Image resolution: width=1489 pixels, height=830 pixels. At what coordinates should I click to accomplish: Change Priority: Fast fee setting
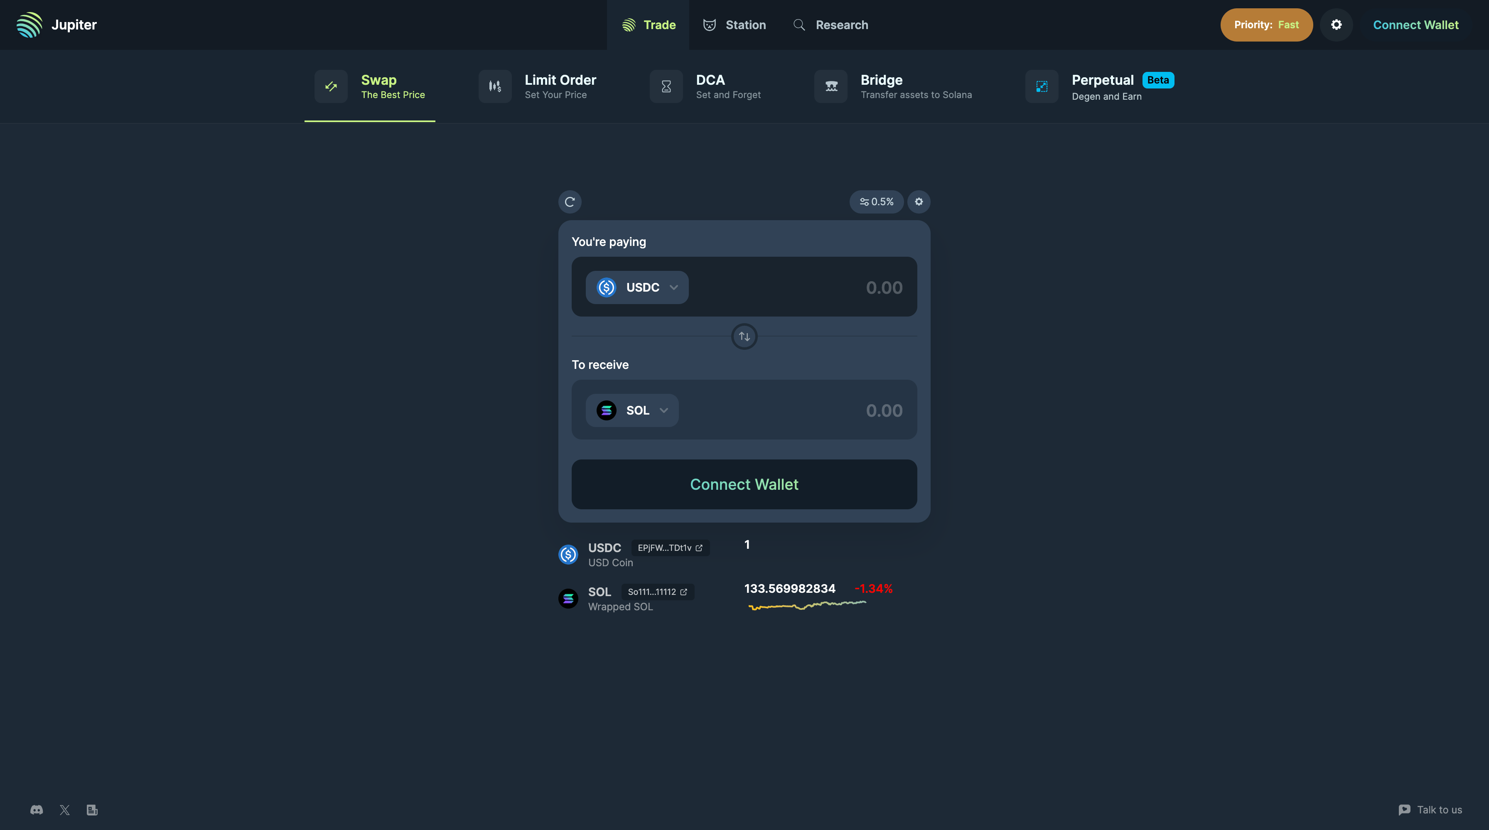pos(1266,25)
